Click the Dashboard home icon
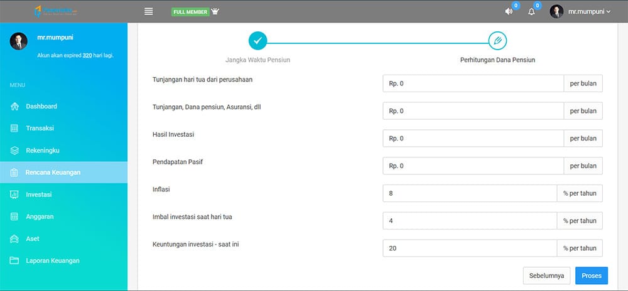 (x=15, y=107)
